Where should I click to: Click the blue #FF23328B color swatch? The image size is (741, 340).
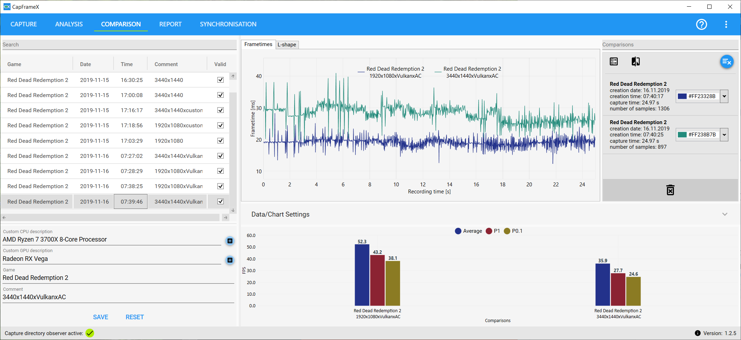coord(682,96)
